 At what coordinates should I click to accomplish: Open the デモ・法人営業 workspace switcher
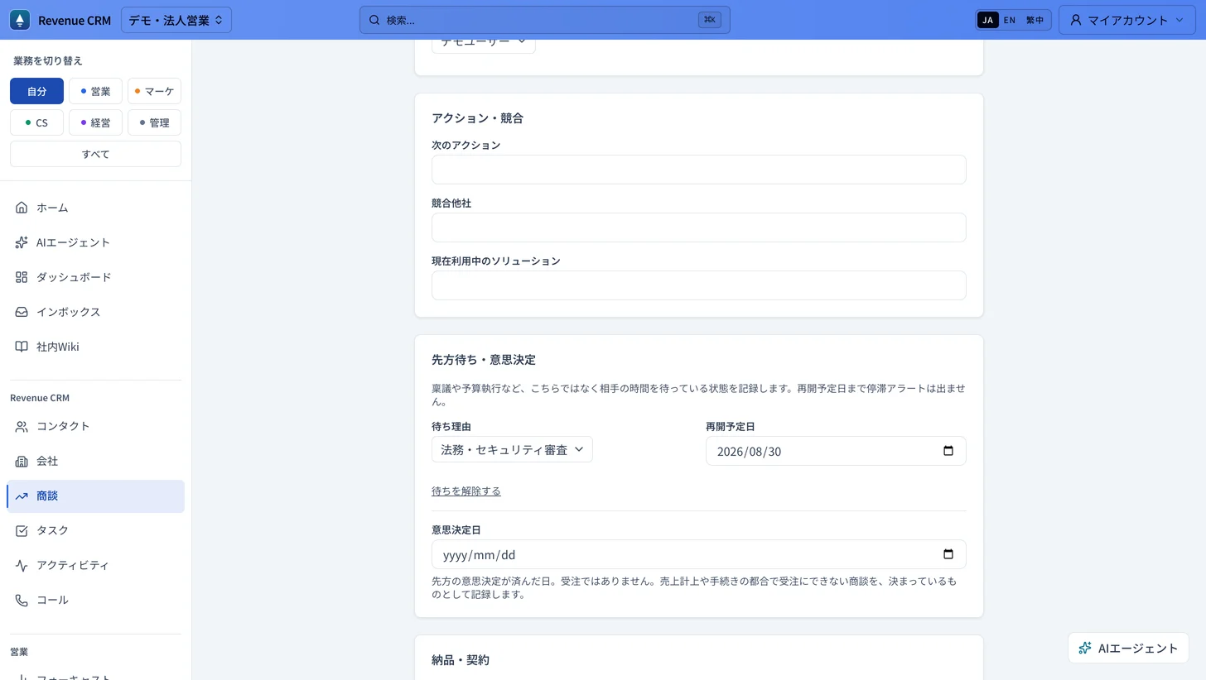coord(176,20)
